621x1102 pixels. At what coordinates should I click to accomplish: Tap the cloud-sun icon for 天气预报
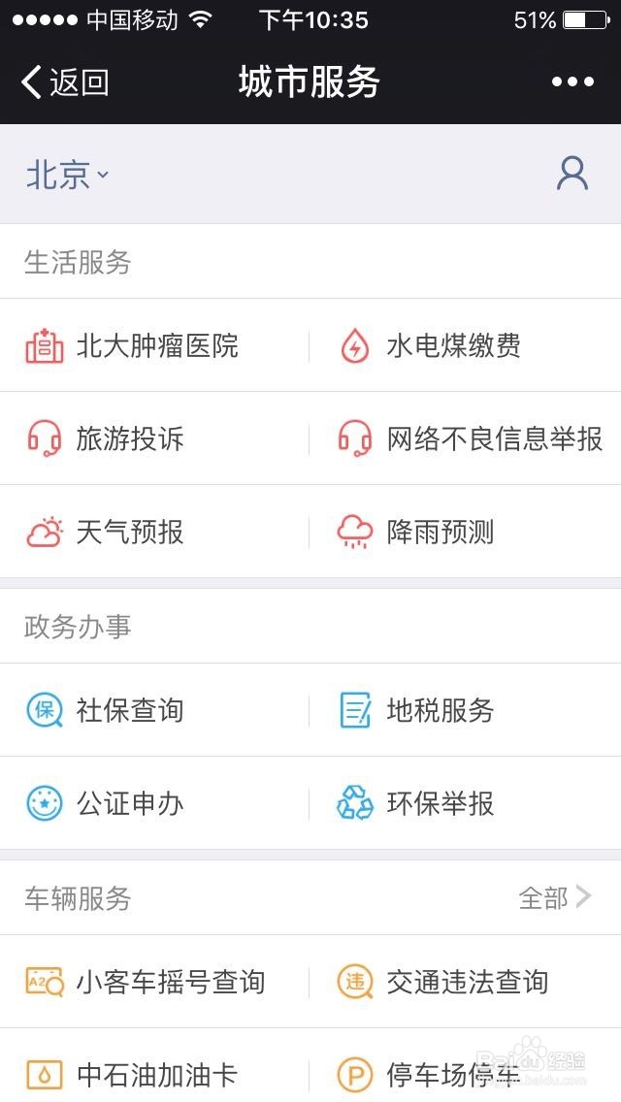click(44, 533)
